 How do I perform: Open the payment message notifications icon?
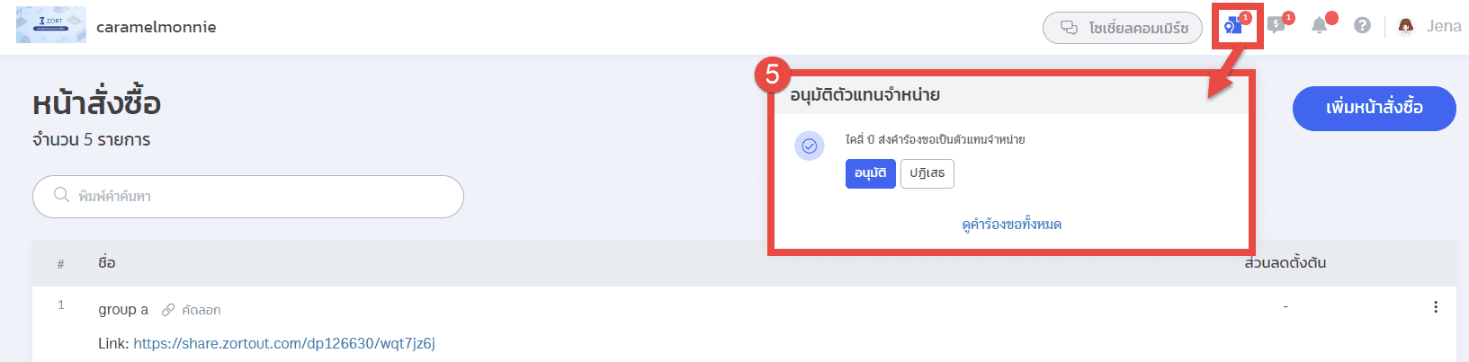tap(1278, 24)
